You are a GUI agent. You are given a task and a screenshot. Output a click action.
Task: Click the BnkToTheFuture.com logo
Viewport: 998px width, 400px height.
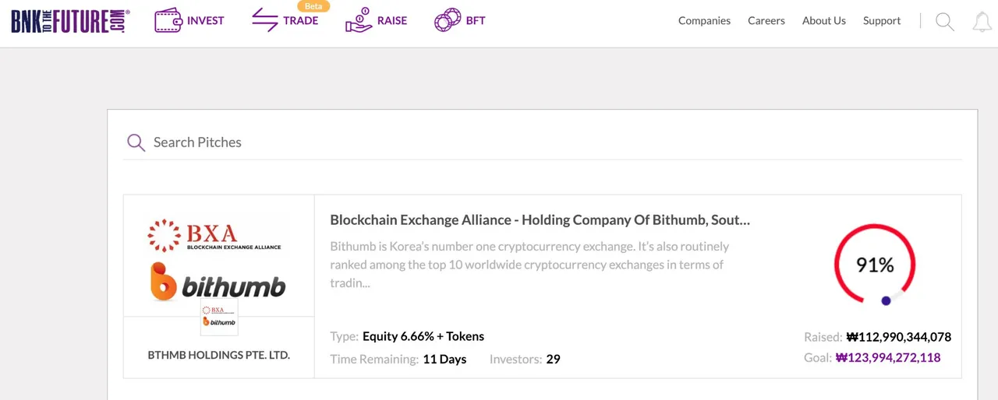click(70, 21)
